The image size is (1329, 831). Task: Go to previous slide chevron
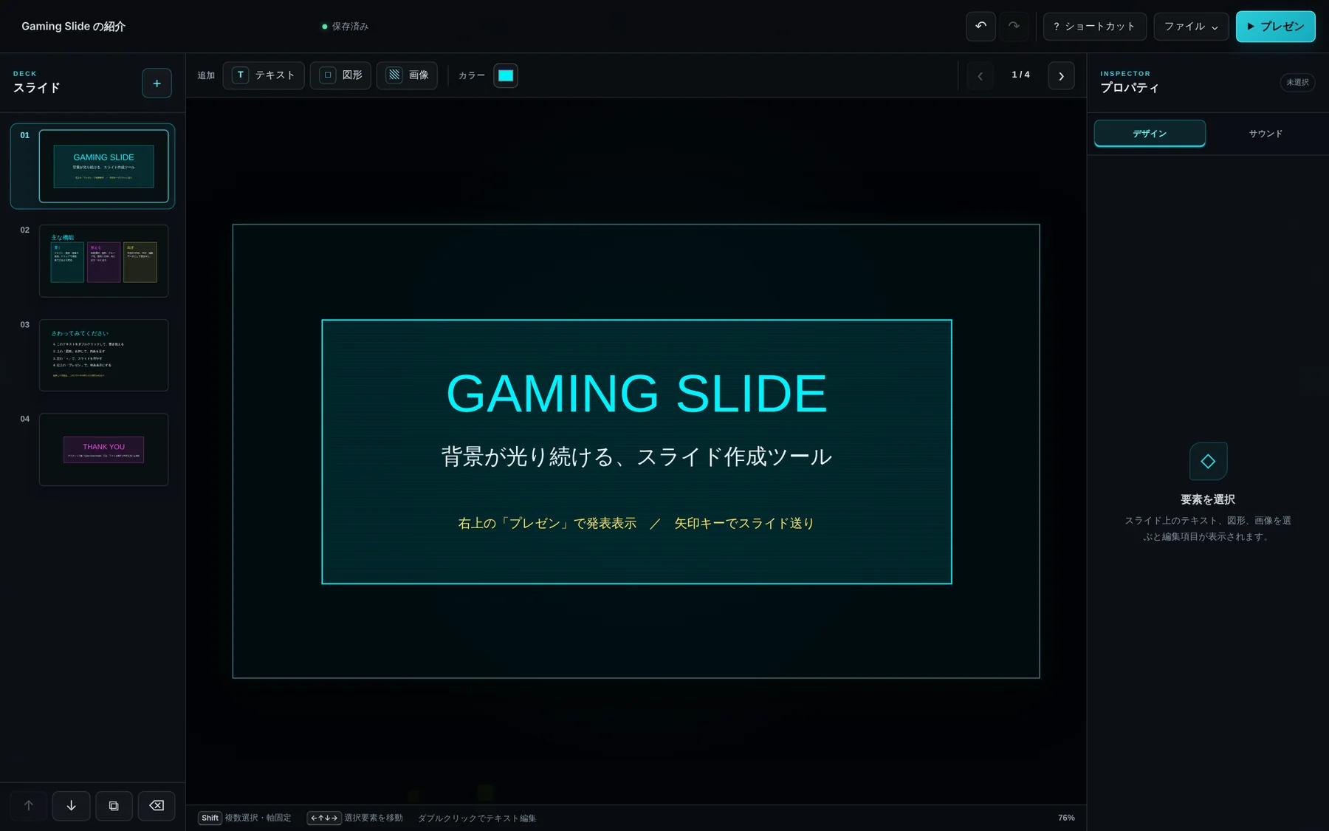(980, 76)
